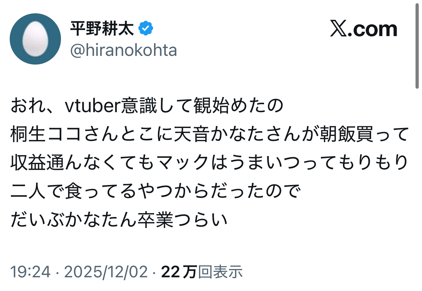Click the 19:24 timestamp
The height and width of the screenshot is (291, 422).
30,272
